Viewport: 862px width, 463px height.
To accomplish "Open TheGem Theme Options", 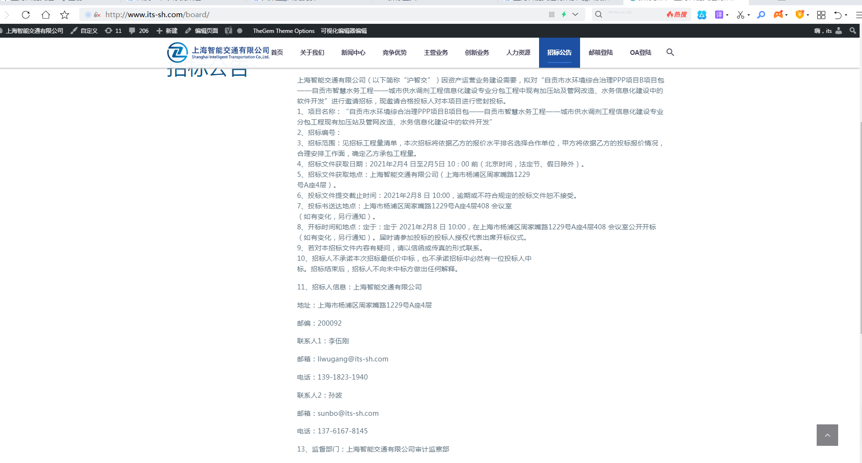I will coord(283,31).
